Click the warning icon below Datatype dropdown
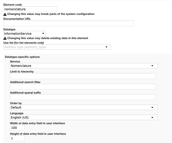This screenshot has width=172, height=143. pos(5,38)
